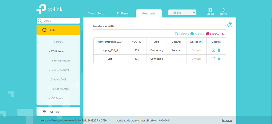Open the Supporto link
The height and width of the screenshot is (124, 272).
[x=226, y=121]
